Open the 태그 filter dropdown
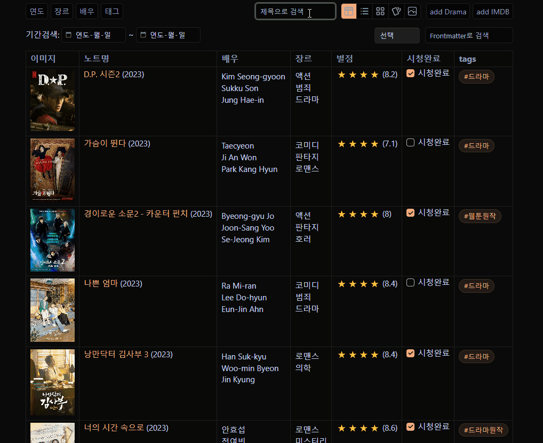Screen dimensions: 543x443 tap(112, 11)
